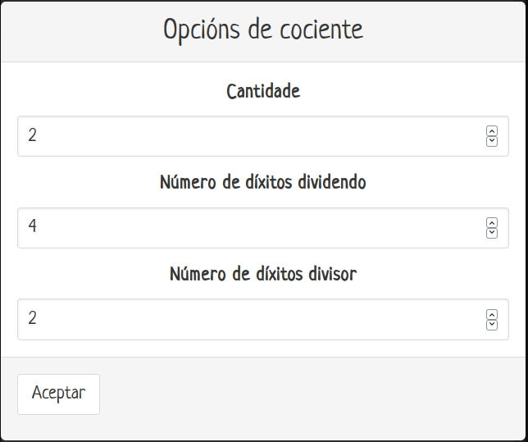This screenshot has height=442, width=528.
Task: Click the dark backdrop below the dialog
Action: 264,440
